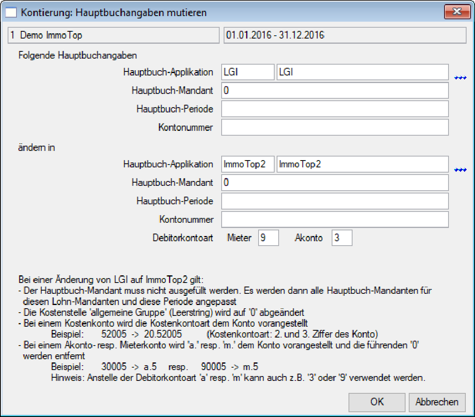475x417 pixels.
Task: Open lookup dots beside source LGI application
Action: [x=460, y=78]
